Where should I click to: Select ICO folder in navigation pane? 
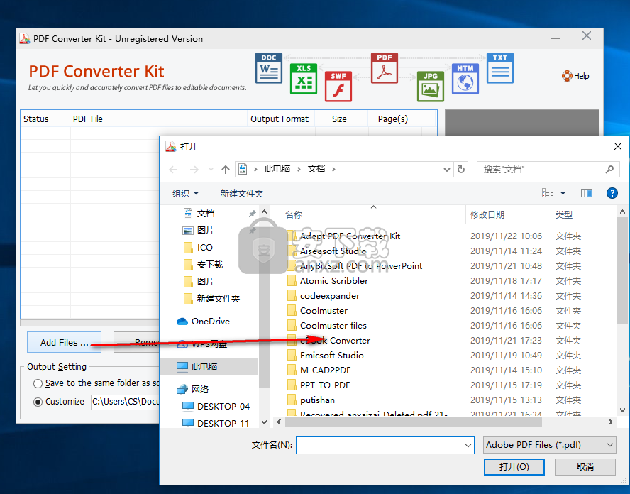[x=204, y=248]
